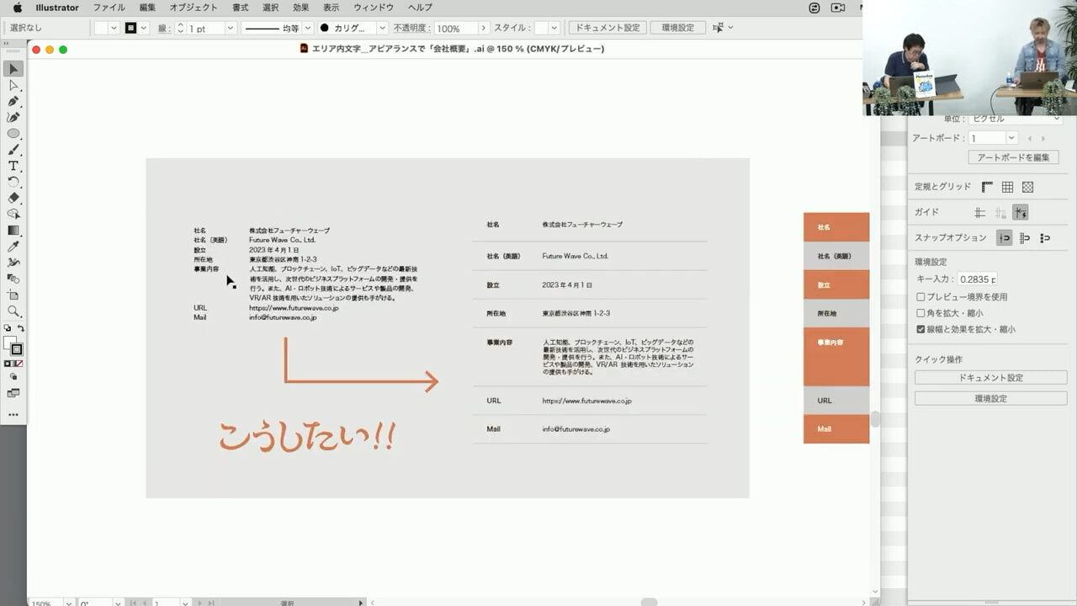
Task: Open stroke weight dropdown
Action: click(x=230, y=28)
